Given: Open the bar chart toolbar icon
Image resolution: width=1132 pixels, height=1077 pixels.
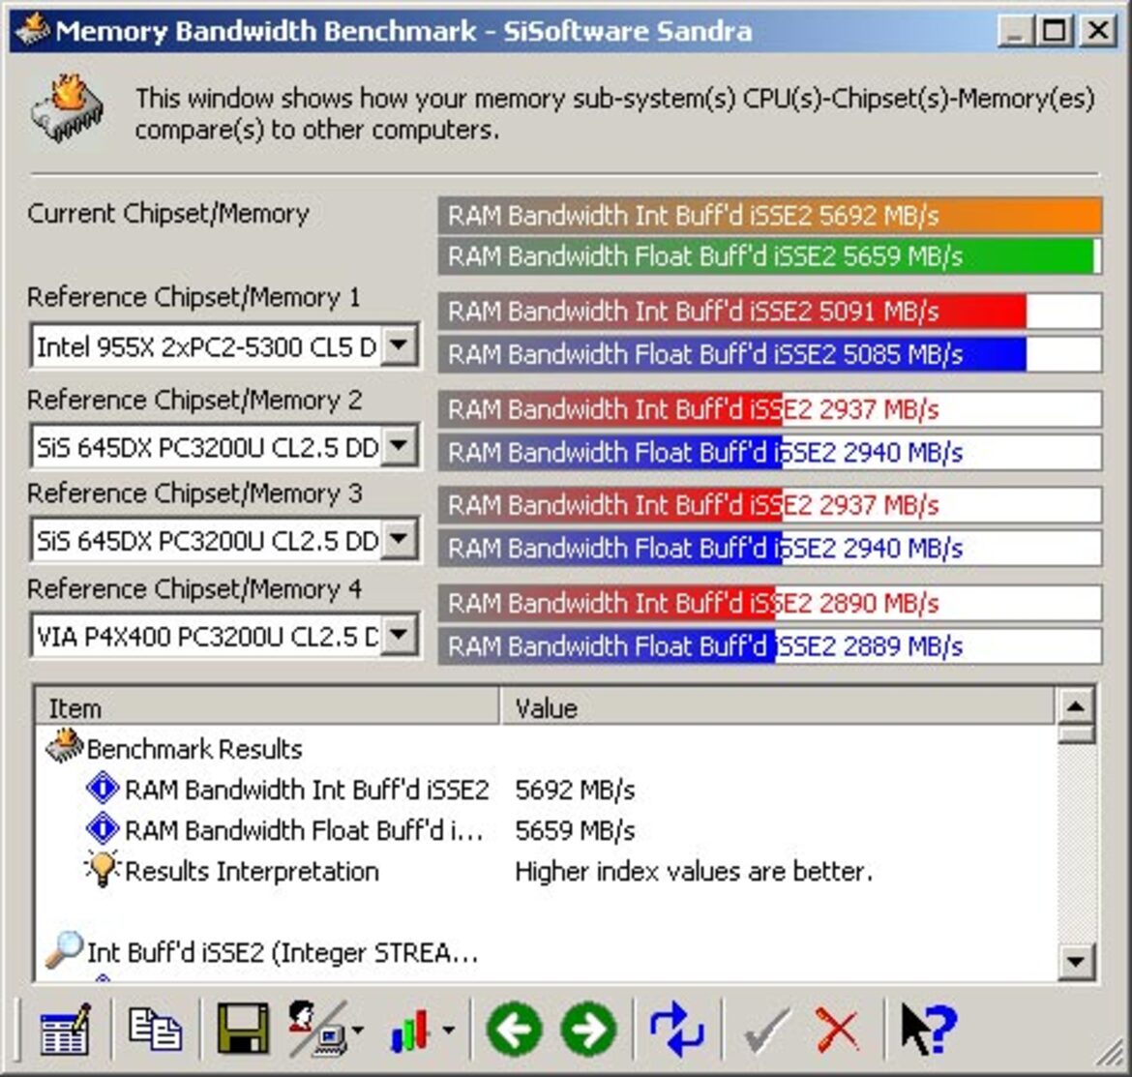Looking at the screenshot, I should [x=411, y=1030].
